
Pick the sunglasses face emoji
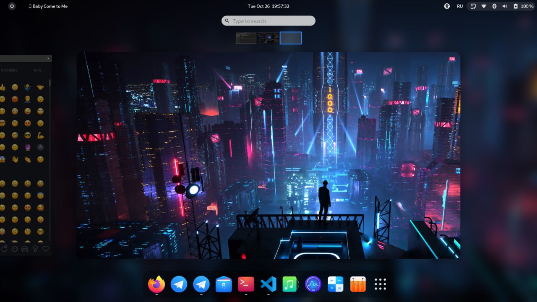click(28, 135)
